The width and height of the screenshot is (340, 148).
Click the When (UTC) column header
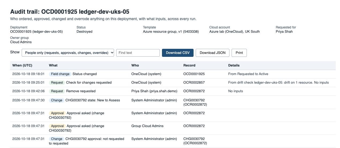pyautogui.click(x=22, y=65)
